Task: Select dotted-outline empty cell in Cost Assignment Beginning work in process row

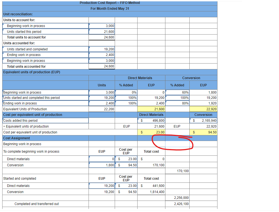Action: pyautogui.click(x=177, y=144)
